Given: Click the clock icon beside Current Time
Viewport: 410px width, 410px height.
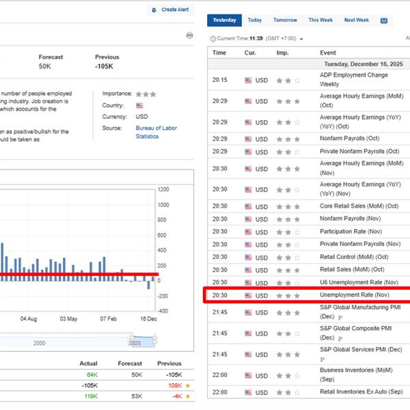Looking at the screenshot, I should [x=213, y=38].
